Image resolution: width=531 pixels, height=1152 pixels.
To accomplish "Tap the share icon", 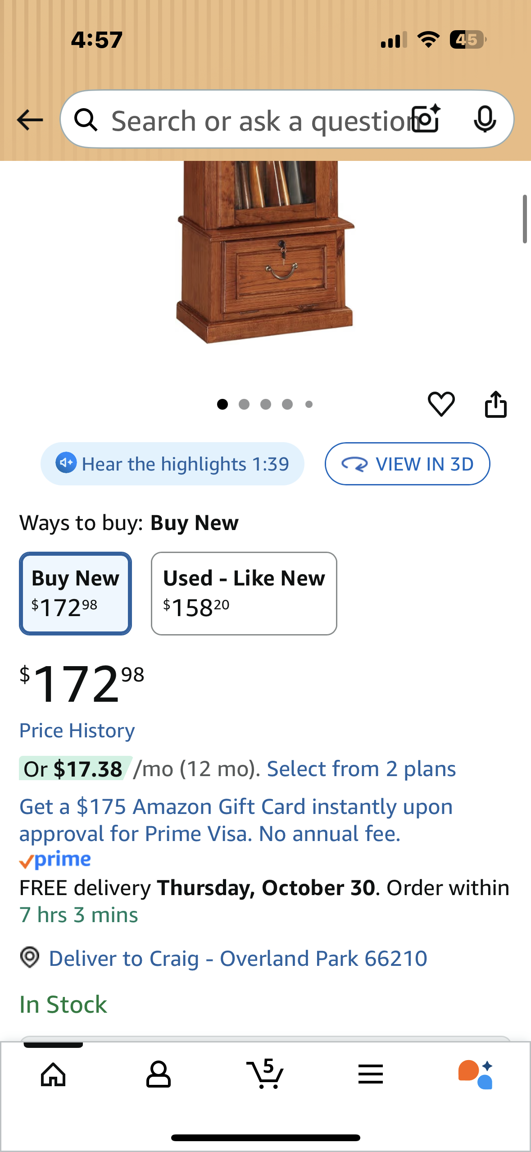I will click(495, 404).
